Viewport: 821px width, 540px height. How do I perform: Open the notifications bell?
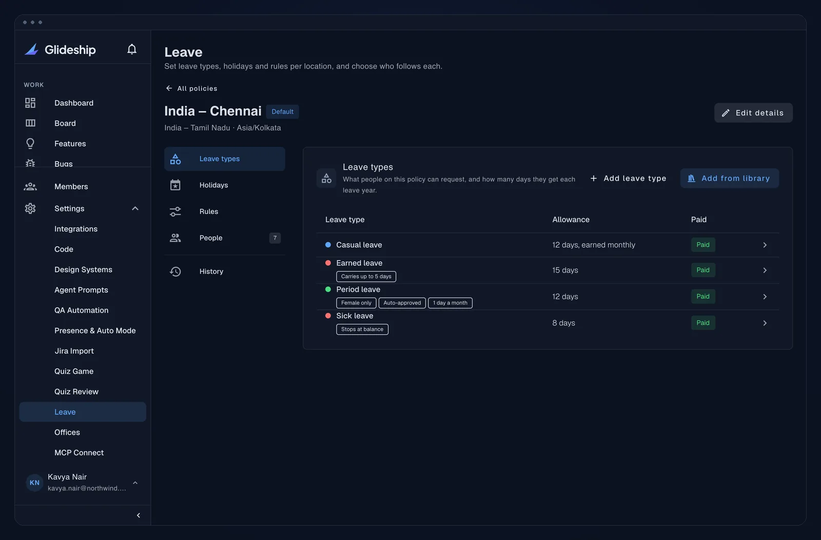pos(132,49)
